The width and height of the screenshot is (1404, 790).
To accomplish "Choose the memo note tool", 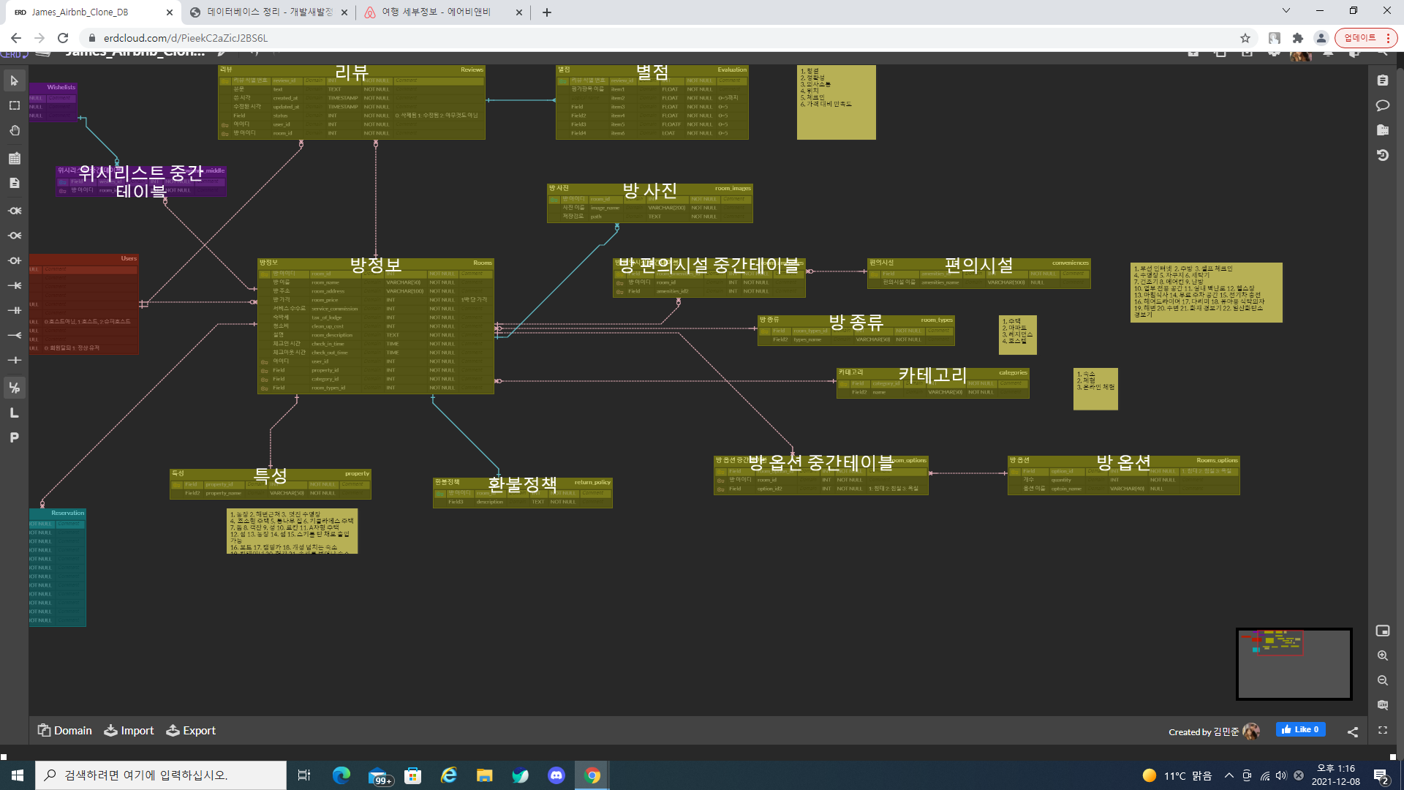I will tap(14, 183).
